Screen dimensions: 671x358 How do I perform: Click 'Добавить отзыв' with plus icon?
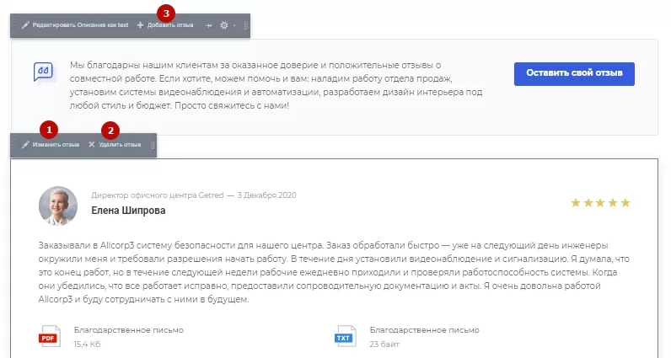click(165, 25)
